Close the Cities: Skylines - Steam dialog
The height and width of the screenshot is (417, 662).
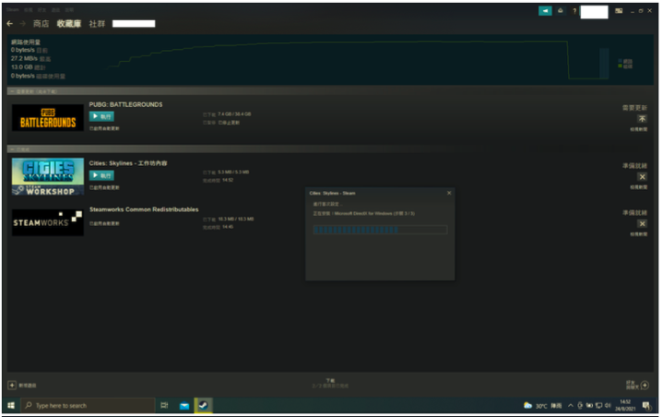tap(449, 193)
